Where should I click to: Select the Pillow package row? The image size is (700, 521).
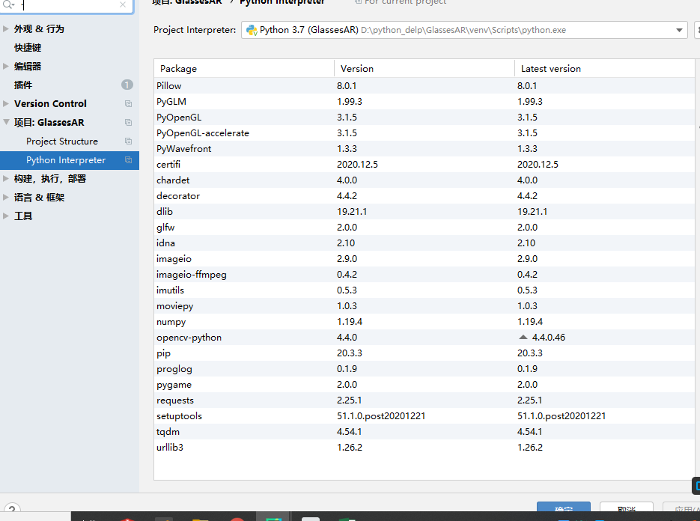pyautogui.click(x=424, y=86)
